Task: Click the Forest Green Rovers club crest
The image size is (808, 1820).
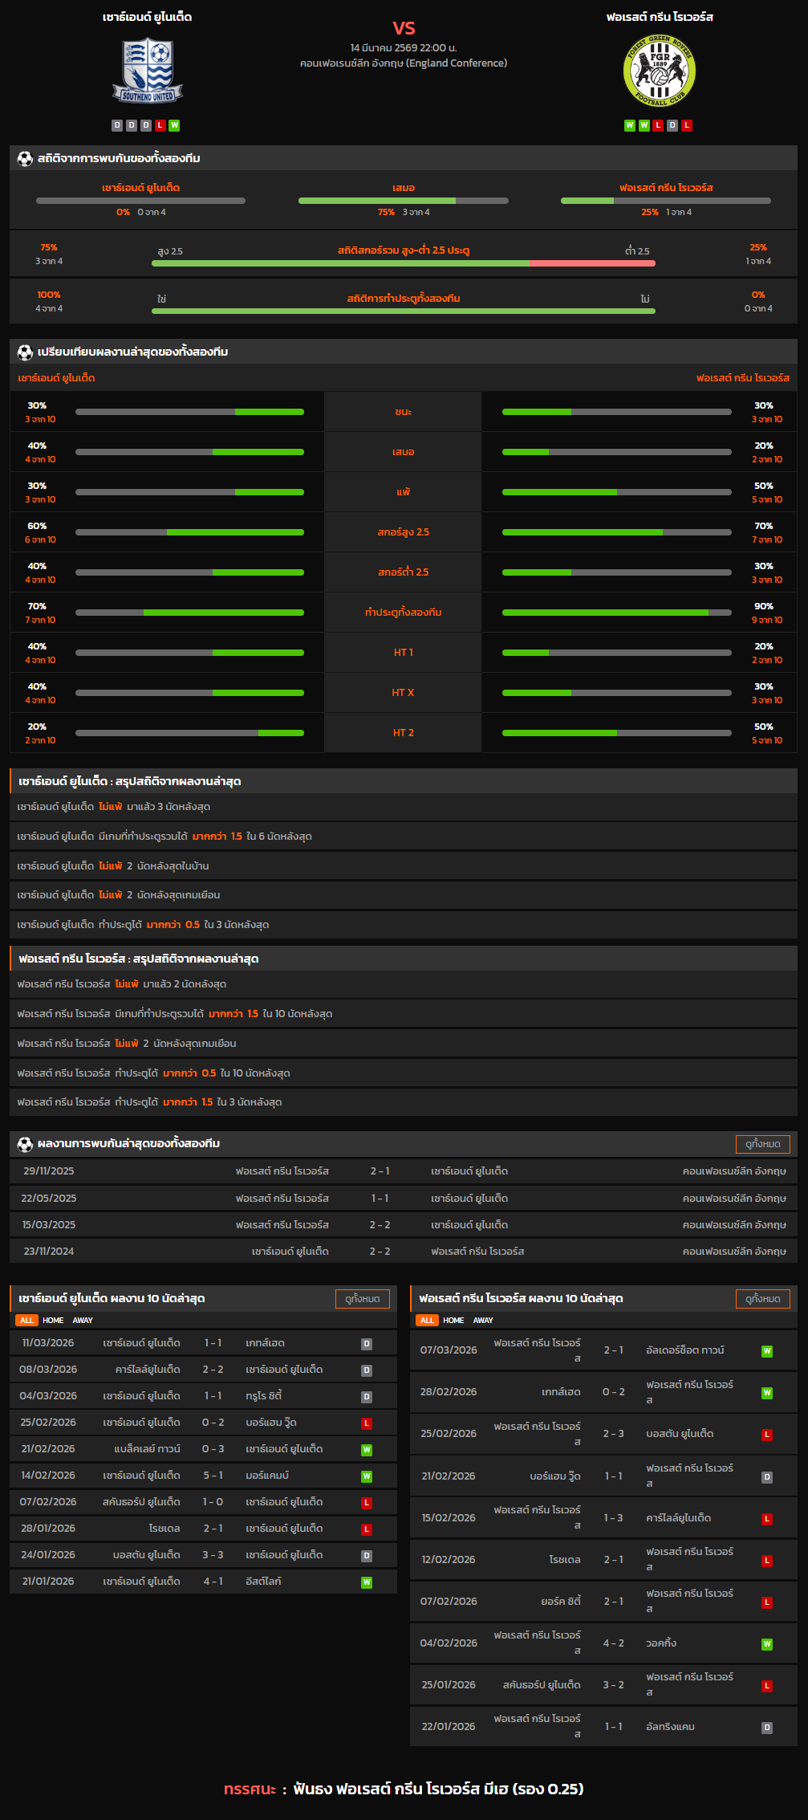Action: pos(659,71)
